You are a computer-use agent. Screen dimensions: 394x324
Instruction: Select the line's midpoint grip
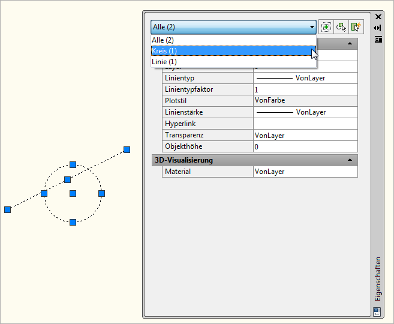pos(67,179)
